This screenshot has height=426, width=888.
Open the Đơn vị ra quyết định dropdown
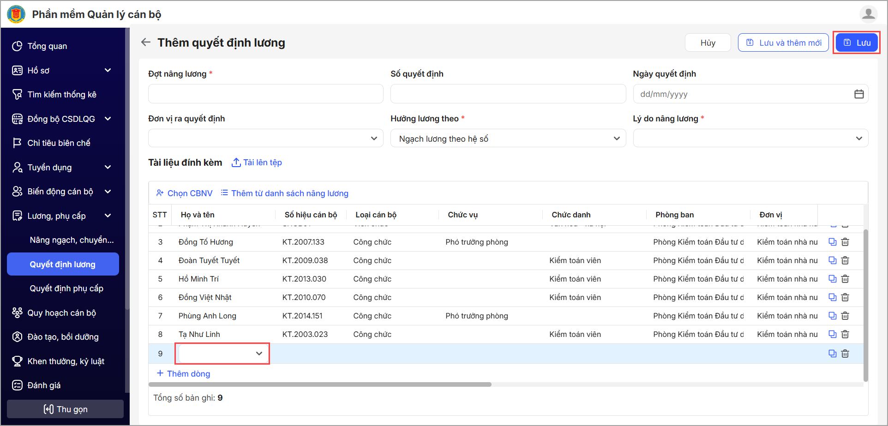click(x=265, y=138)
